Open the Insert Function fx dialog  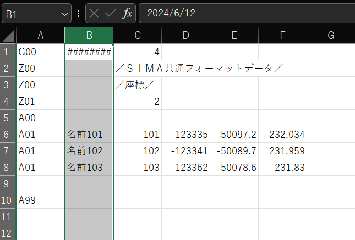point(127,13)
